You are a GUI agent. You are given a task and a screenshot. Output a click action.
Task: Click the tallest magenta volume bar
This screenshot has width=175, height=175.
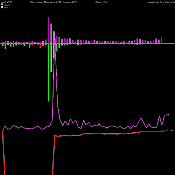(x=49, y=30)
